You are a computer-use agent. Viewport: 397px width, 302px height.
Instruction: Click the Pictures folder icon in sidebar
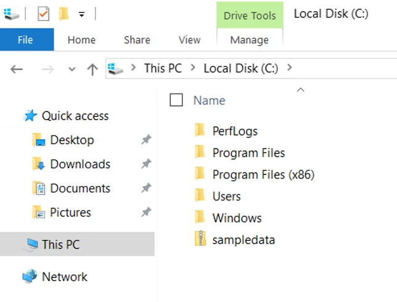point(39,212)
